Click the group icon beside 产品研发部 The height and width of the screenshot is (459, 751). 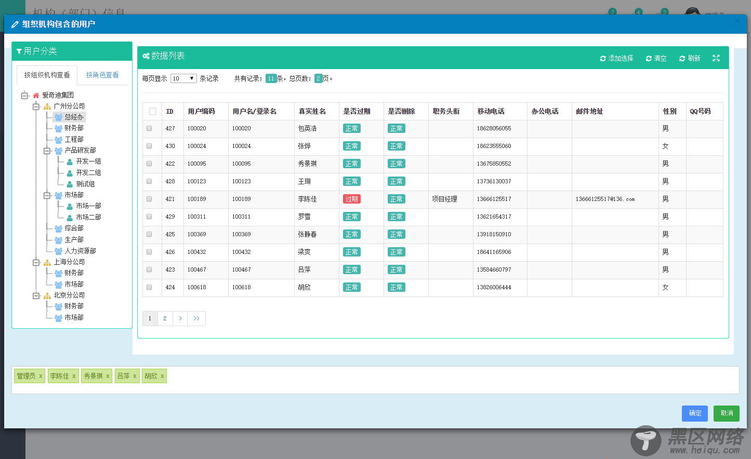point(59,151)
